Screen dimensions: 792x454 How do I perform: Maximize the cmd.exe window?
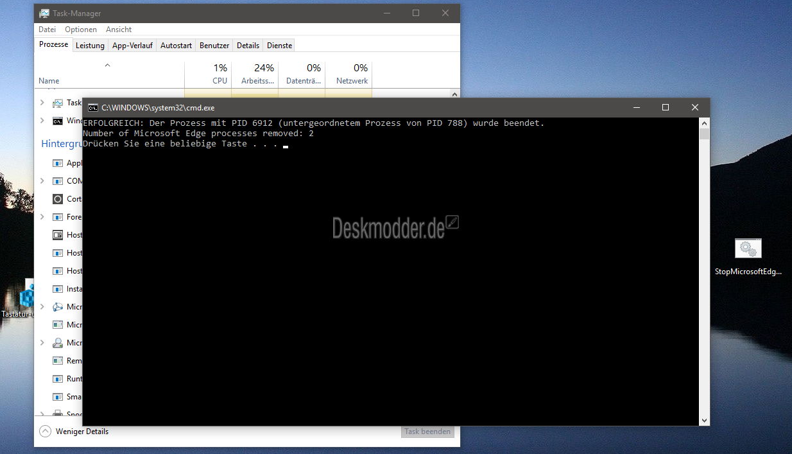click(666, 108)
